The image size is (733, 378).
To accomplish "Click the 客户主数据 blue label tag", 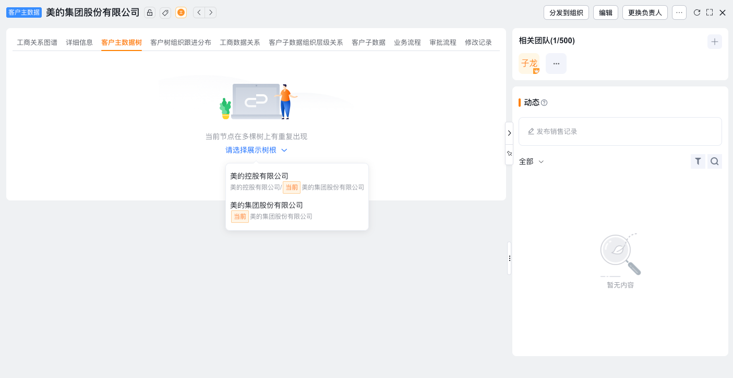I will [24, 12].
